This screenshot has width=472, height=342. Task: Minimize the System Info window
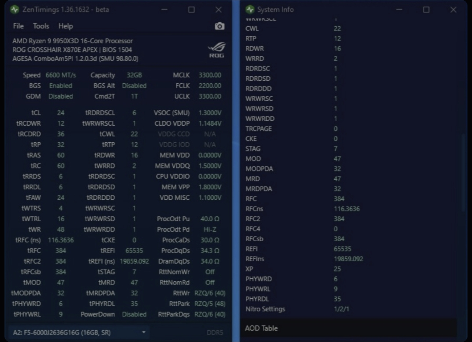(x=399, y=10)
